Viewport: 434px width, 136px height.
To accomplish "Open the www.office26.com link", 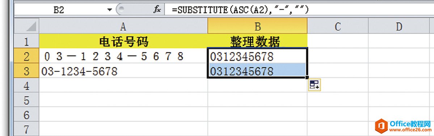I will [x=410, y=130].
